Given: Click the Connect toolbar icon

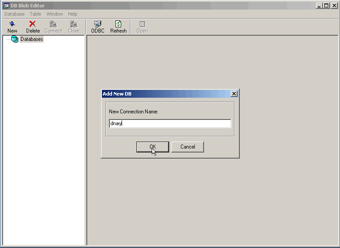Looking at the screenshot, I should pos(53,24).
